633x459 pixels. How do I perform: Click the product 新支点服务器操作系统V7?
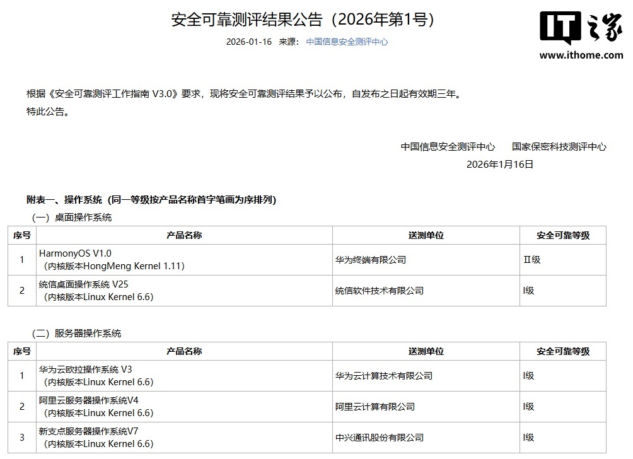coord(88,431)
